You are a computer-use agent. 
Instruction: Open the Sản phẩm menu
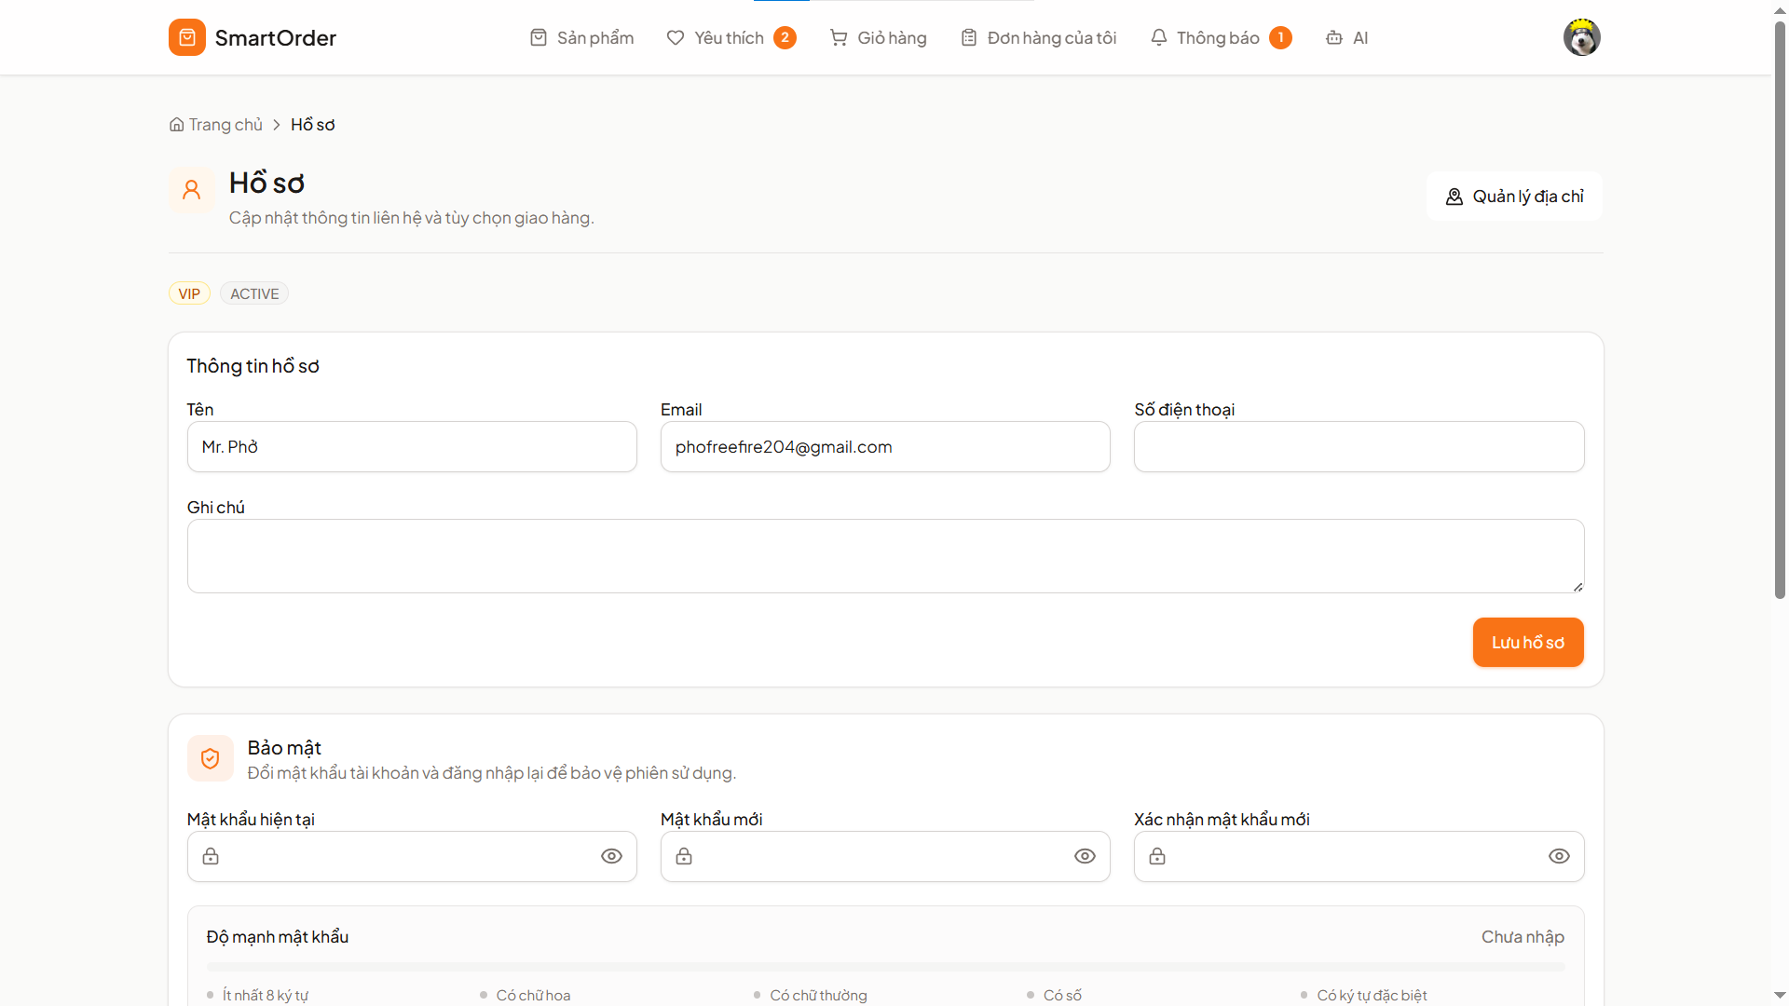[x=581, y=37]
